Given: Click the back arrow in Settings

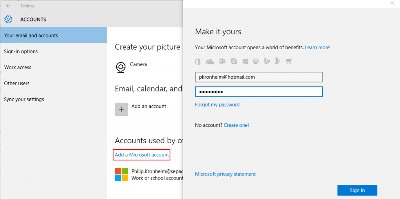Looking at the screenshot, I should (x=8, y=6).
